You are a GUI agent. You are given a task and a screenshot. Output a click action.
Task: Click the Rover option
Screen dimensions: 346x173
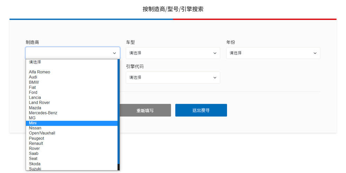(72, 148)
